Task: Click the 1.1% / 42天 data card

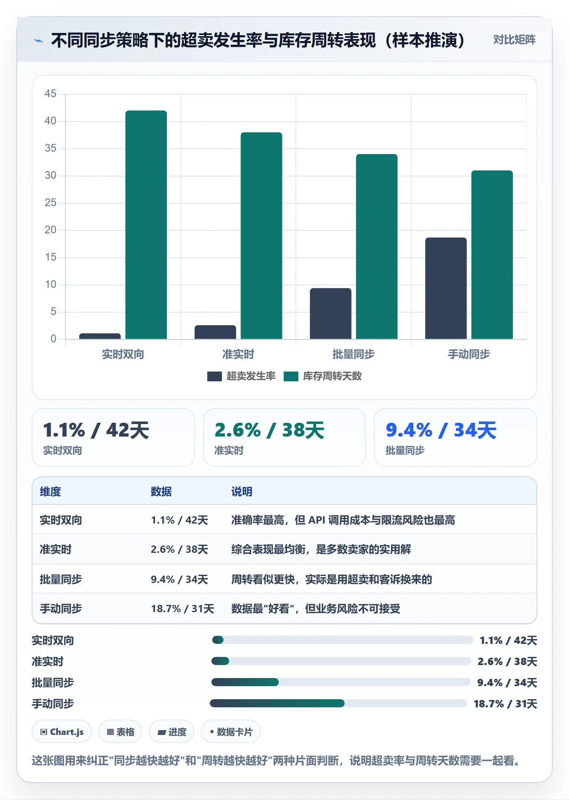Action: click(x=113, y=437)
